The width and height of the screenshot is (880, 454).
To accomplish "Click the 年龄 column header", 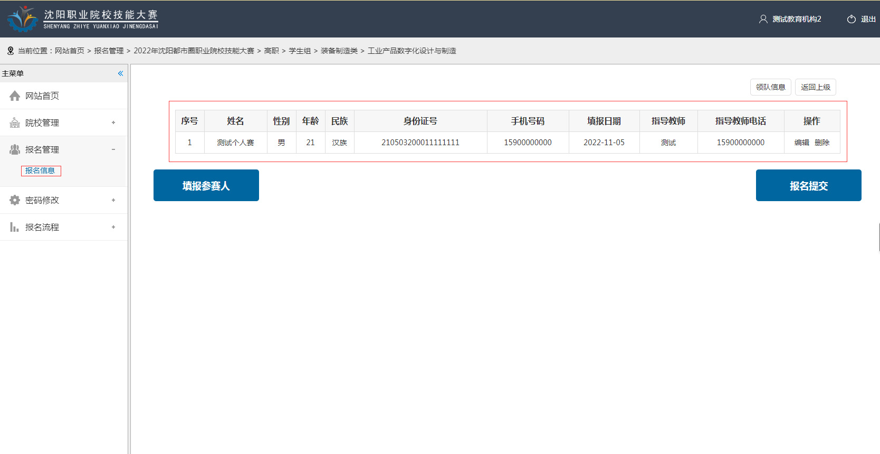I will tap(310, 121).
